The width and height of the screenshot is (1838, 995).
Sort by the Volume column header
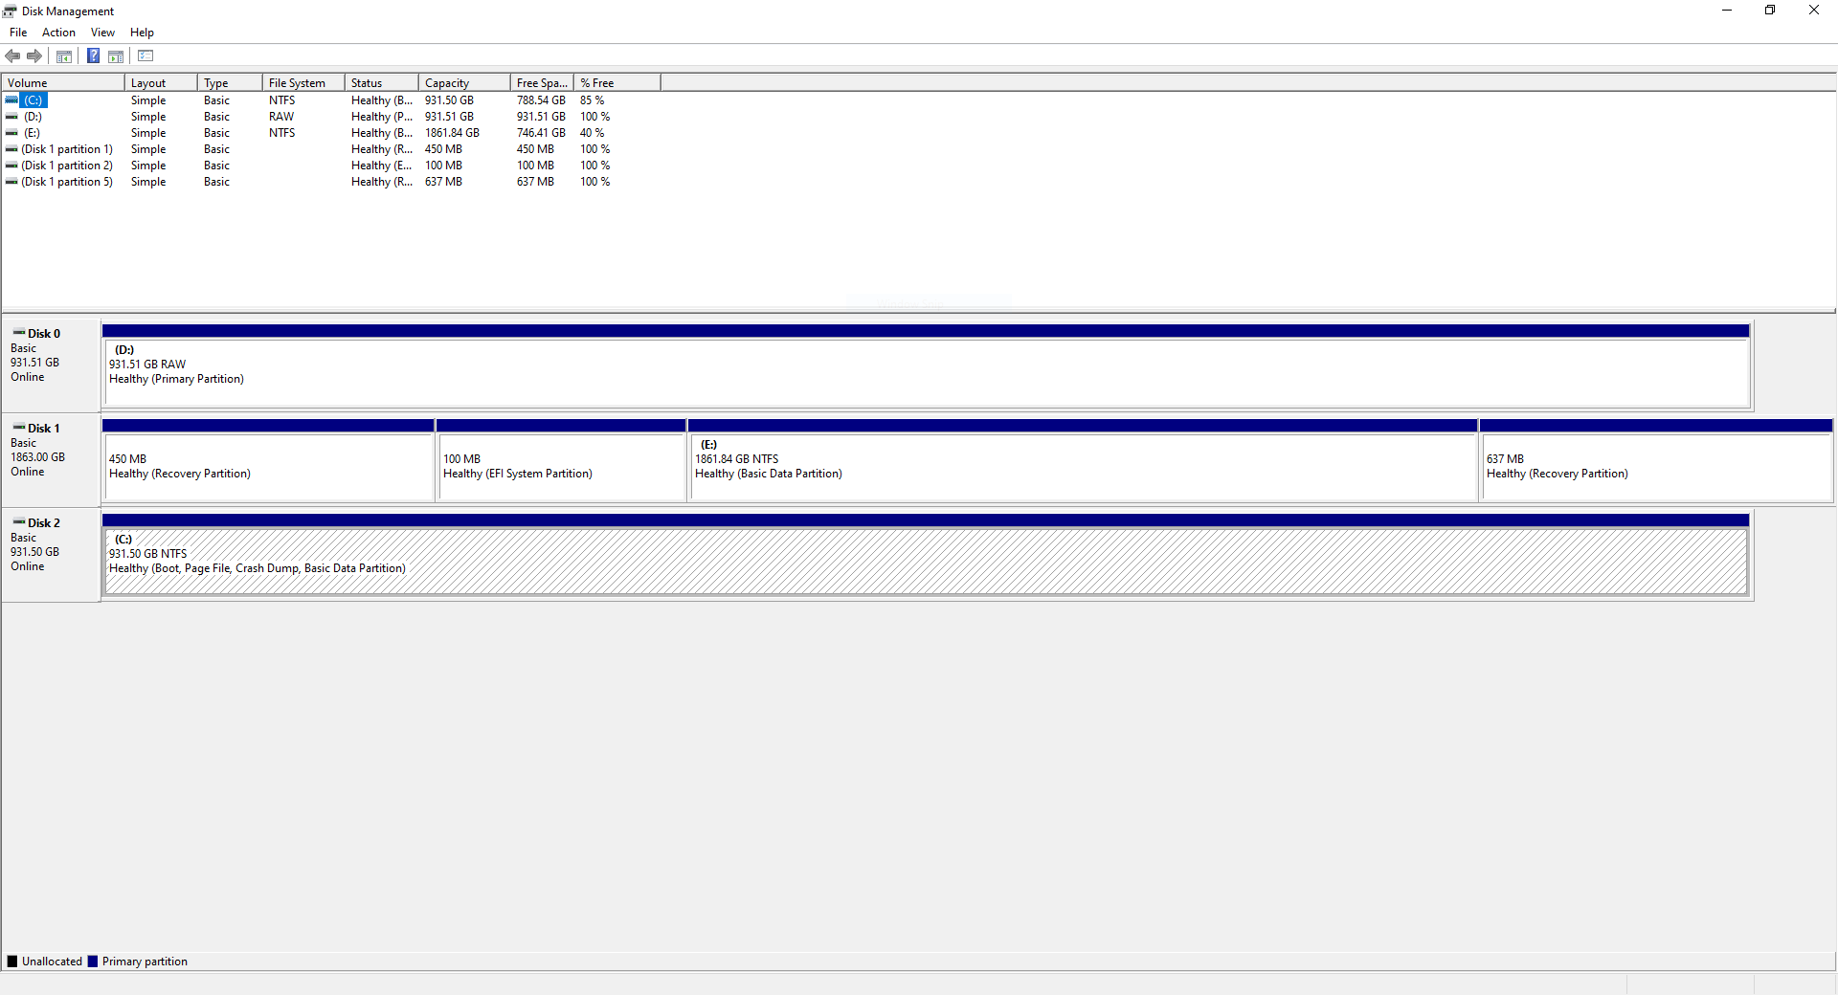pyautogui.click(x=63, y=83)
